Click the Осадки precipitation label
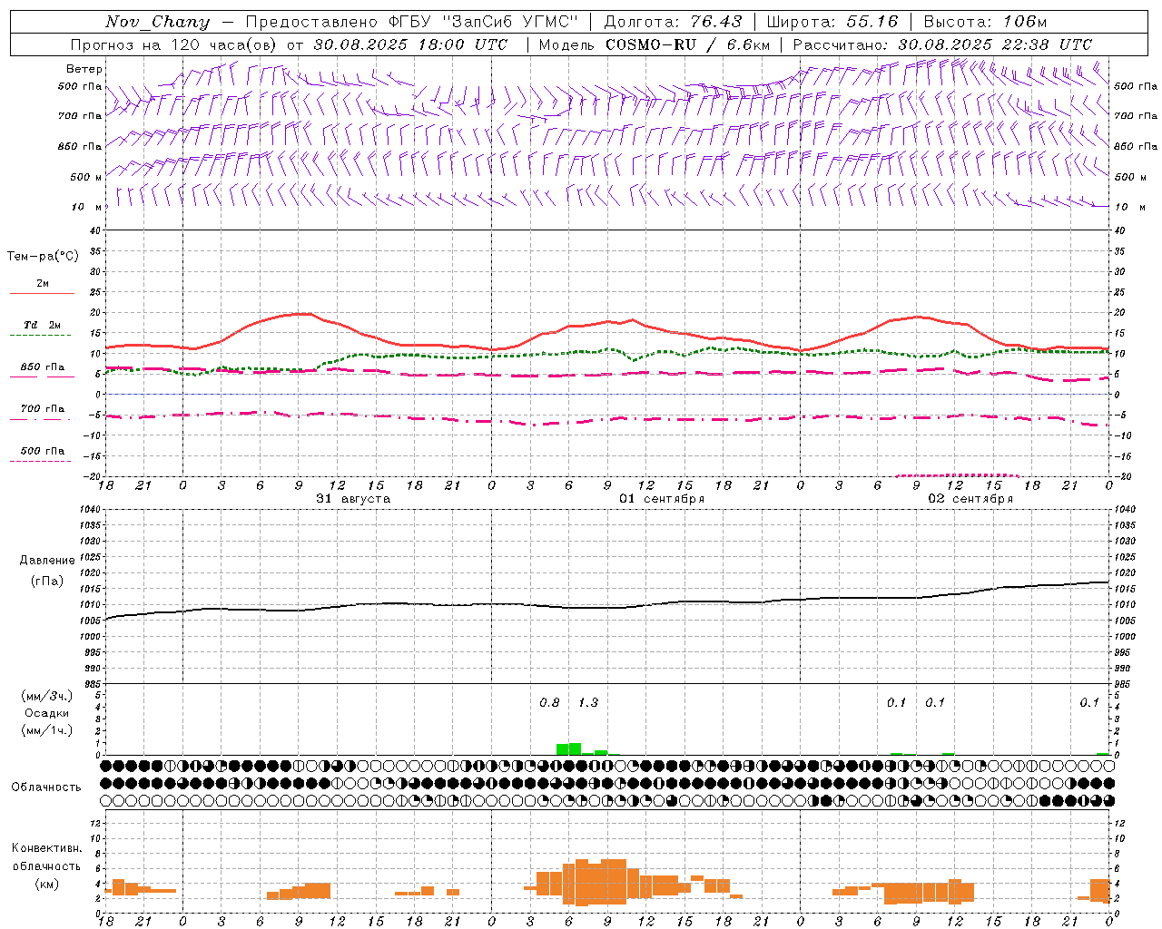This screenshot has width=1162, height=929. coord(46,713)
